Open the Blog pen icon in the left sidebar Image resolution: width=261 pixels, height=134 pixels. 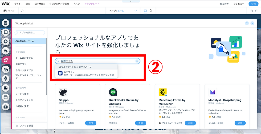[6, 79]
